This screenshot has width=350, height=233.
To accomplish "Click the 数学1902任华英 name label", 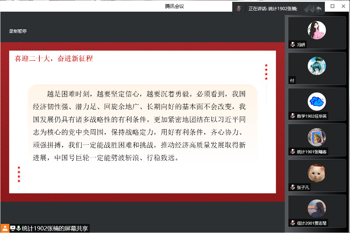I will tap(312, 116).
